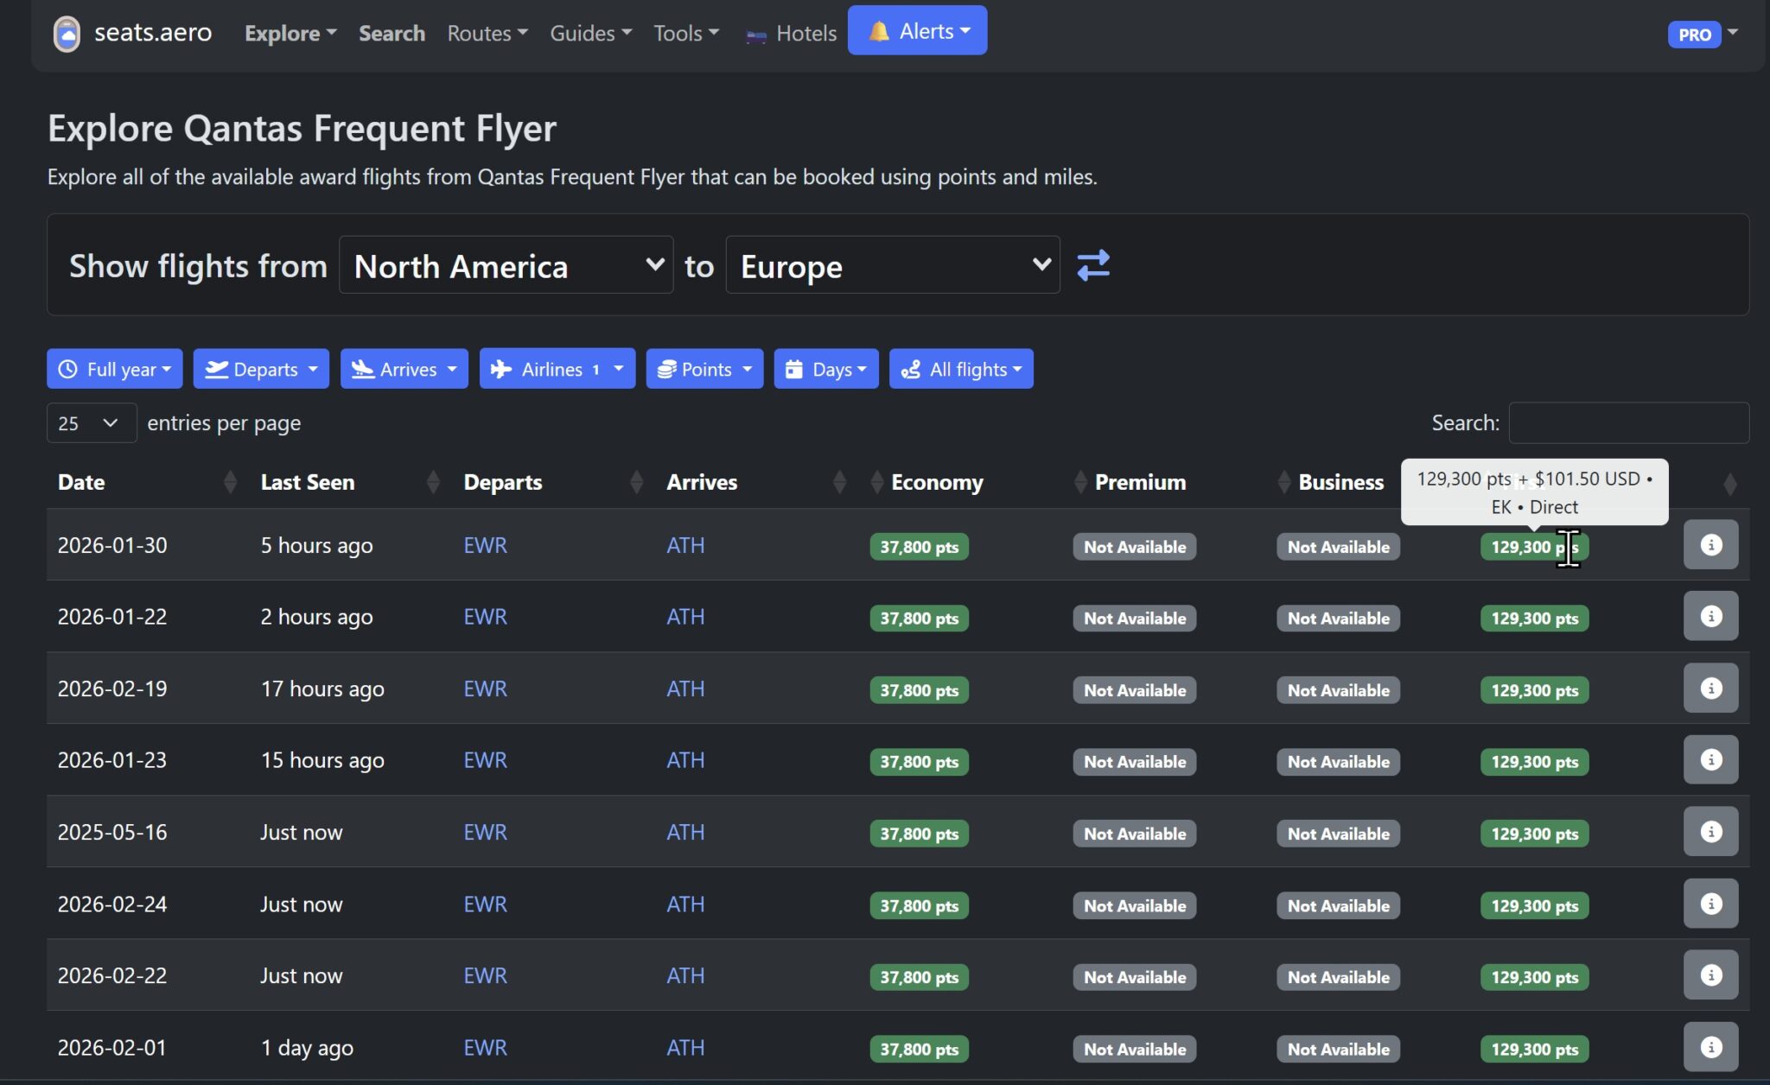Open info for 2026-02-22 flight row
1770x1085 pixels.
coord(1710,975)
